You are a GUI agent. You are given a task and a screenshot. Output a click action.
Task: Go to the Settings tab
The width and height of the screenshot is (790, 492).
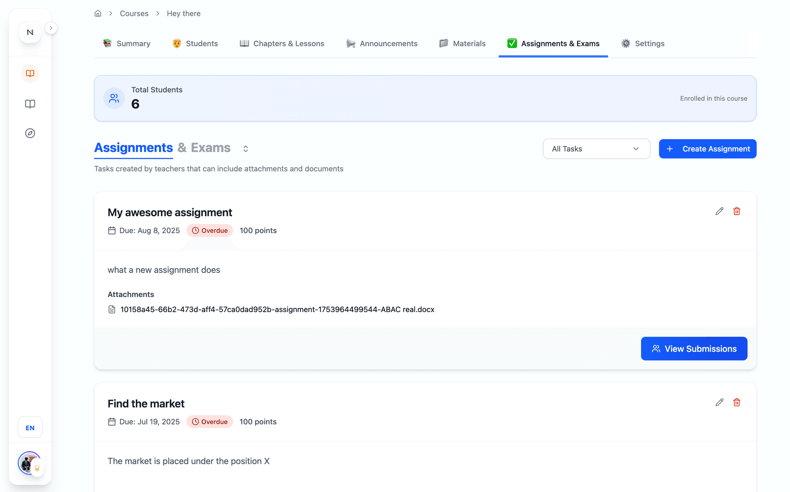pyautogui.click(x=643, y=44)
